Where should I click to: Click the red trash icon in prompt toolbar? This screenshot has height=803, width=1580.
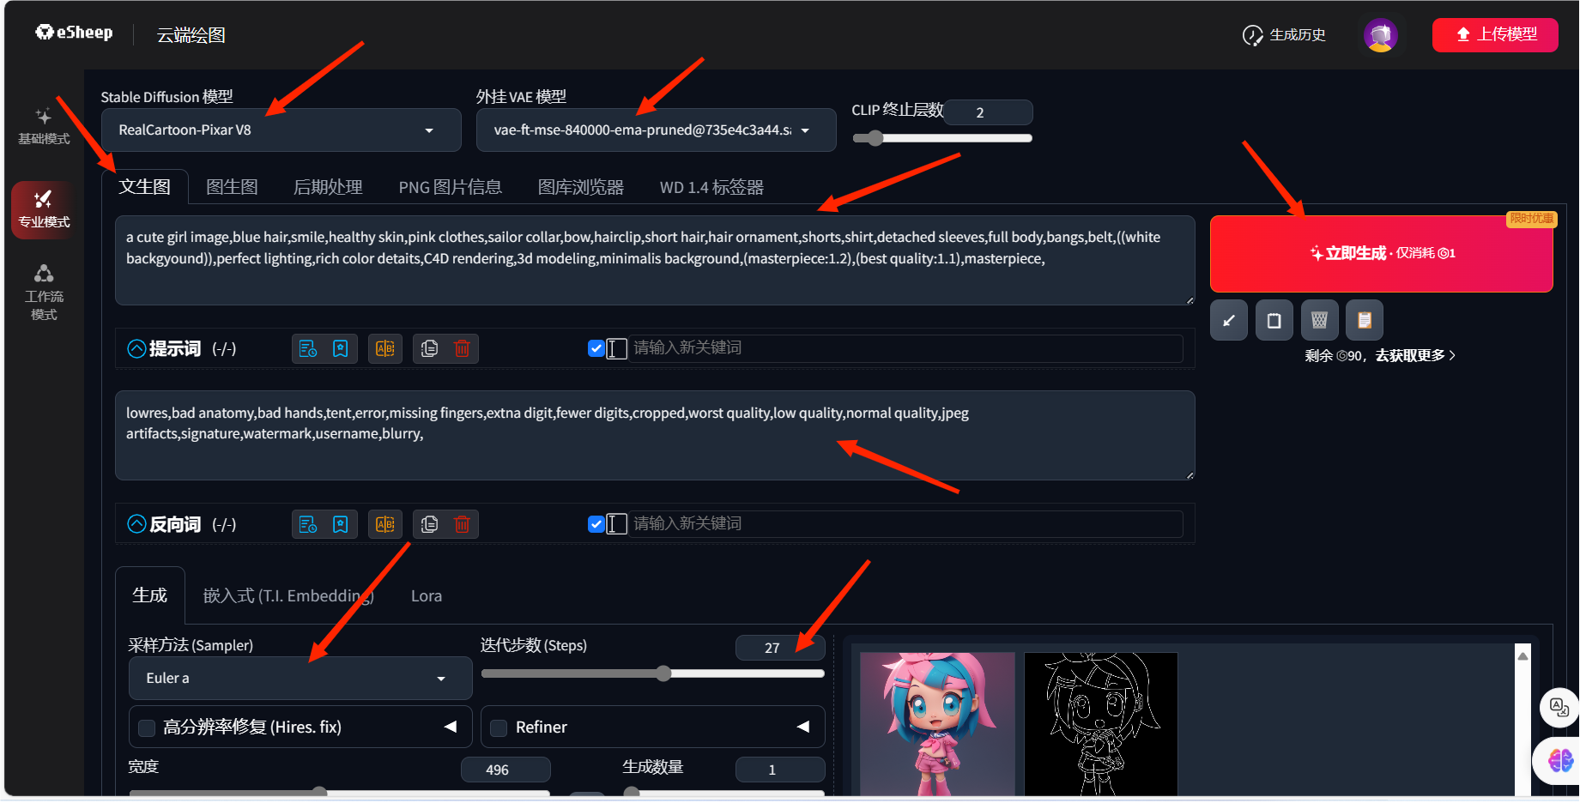point(462,348)
